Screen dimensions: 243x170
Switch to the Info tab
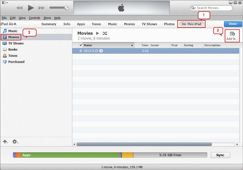67,24
